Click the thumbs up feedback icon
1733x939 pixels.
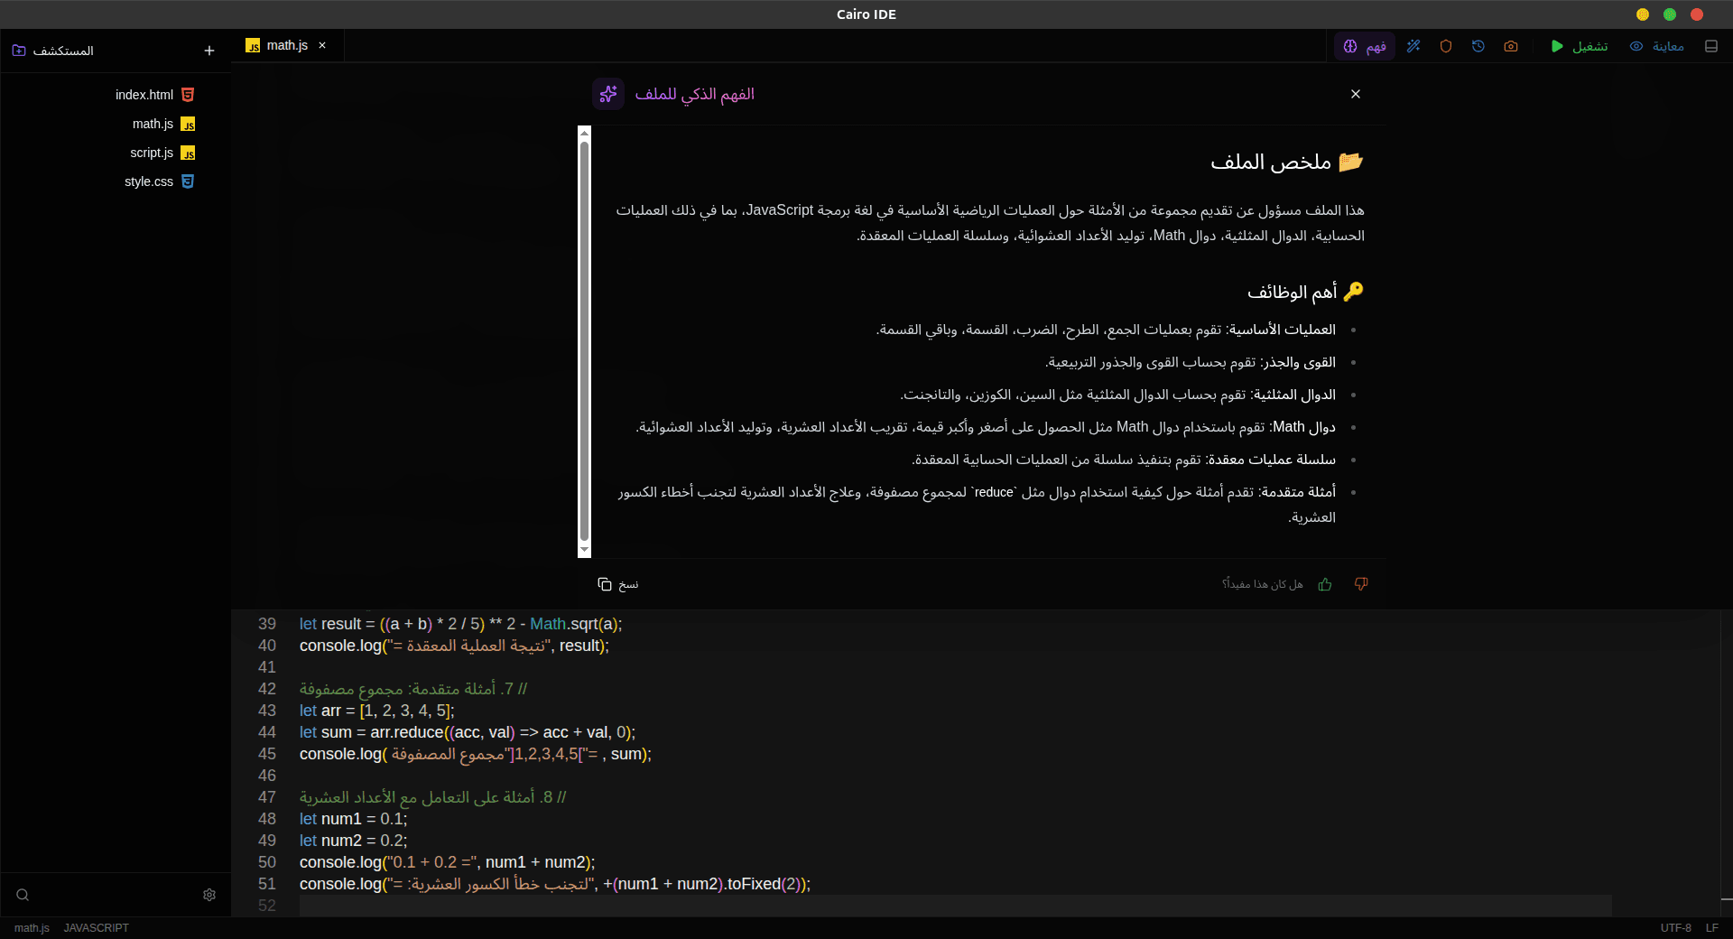tap(1325, 584)
